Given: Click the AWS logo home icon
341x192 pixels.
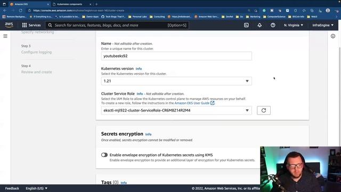Looking at the screenshot, I should 9,25.
